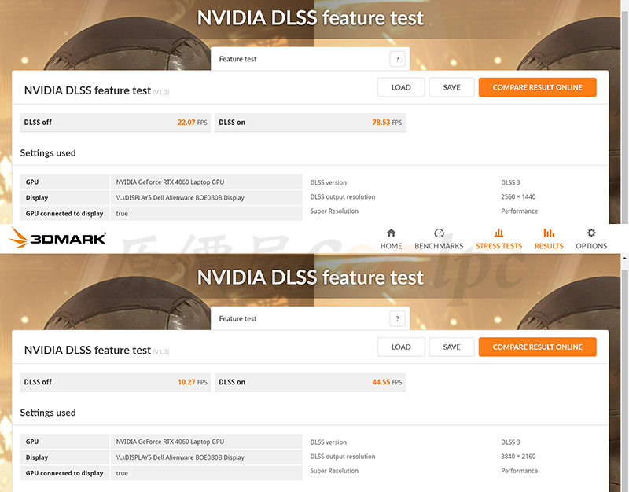Click the lower GPU connected to display true value
Viewport: 629px width, 492px height.
(x=122, y=474)
